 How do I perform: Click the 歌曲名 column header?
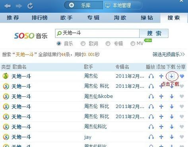19,67
